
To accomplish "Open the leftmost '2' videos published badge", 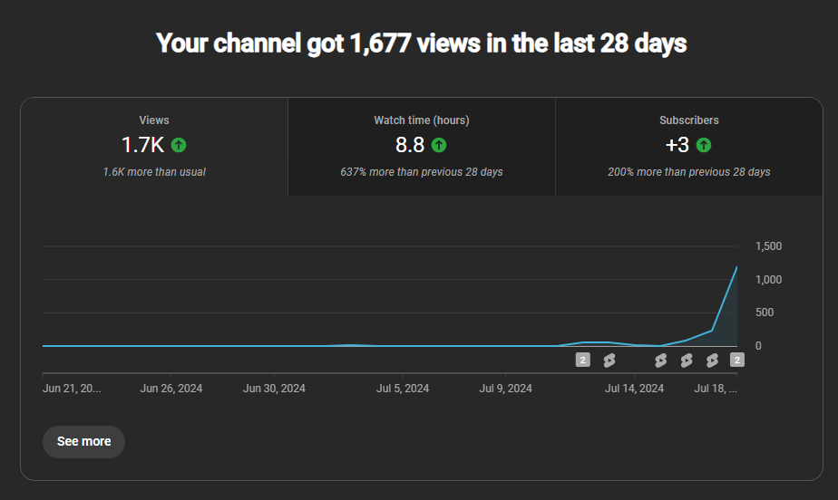I will [582, 361].
